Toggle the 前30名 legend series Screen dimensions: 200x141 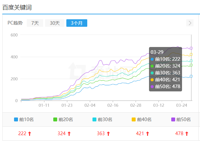point(102,119)
